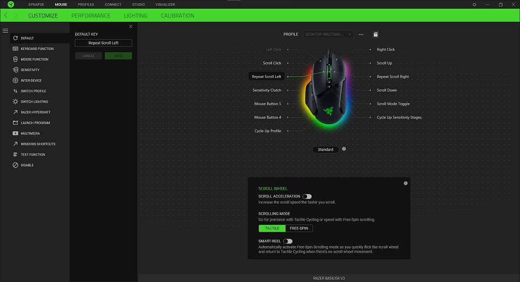Open the Profiles tab
The width and height of the screenshot is (520, 282).
click(86, 5)
